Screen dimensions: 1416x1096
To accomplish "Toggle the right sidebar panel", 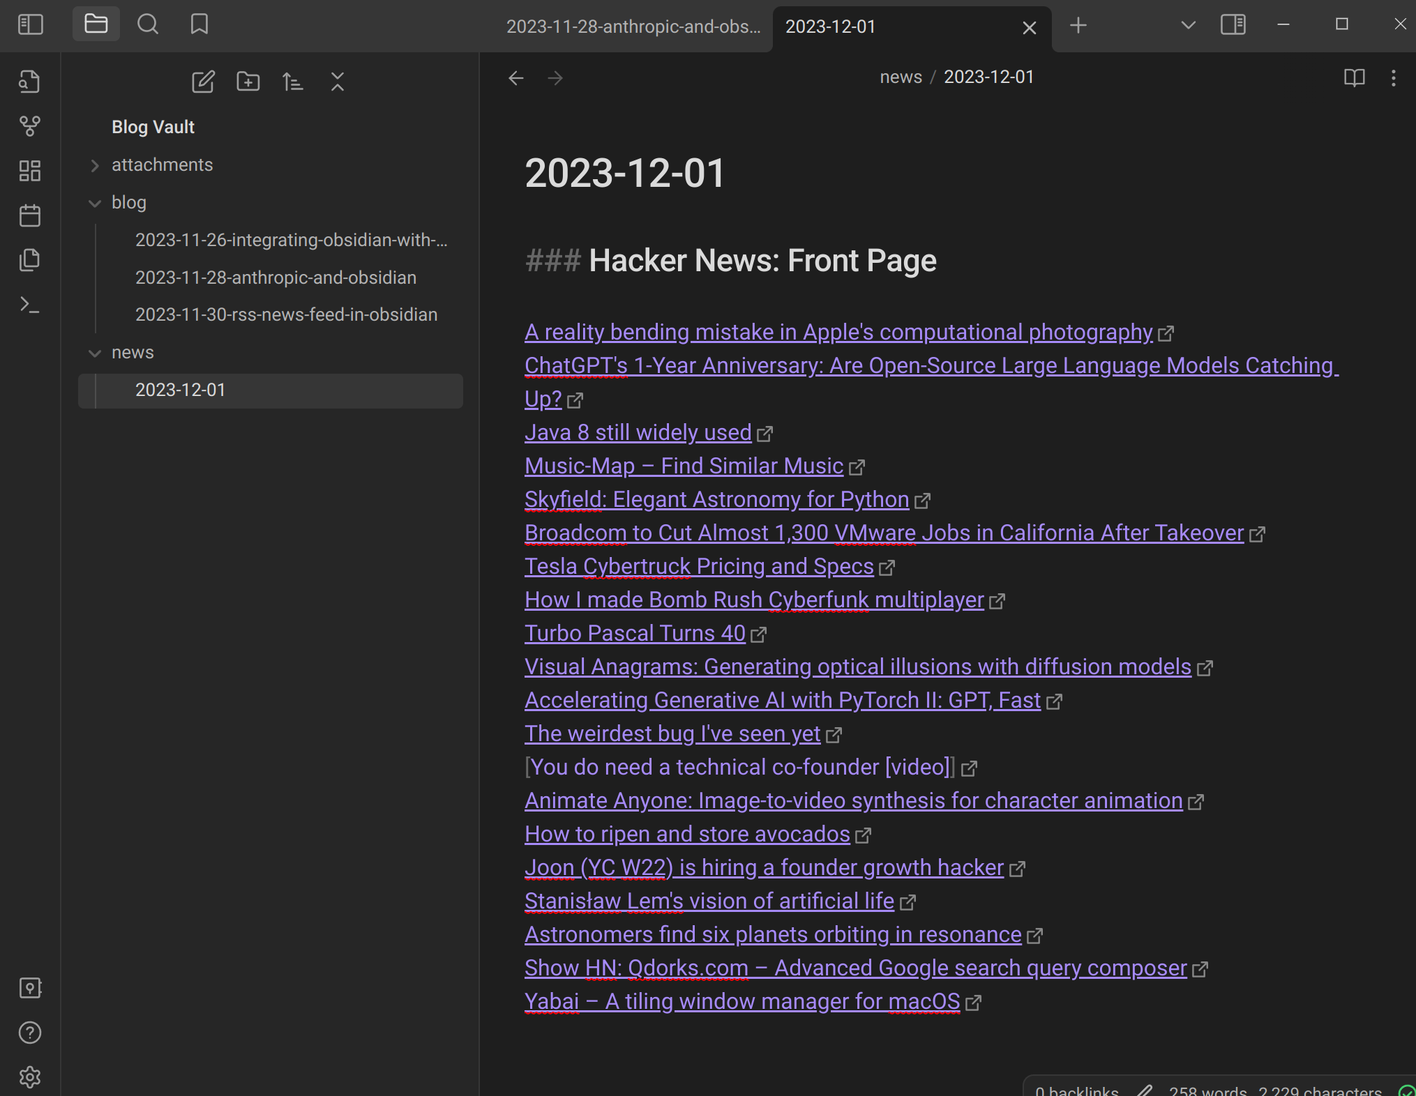I will (1232, 24).
